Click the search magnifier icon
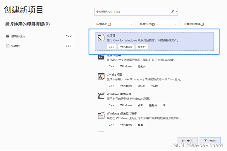The width and height of the screenshot is (227, 151). tap(173, 11)
